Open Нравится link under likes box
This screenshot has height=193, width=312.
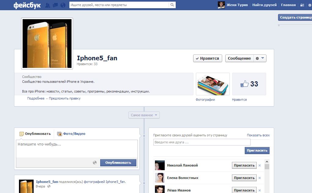pos(239,100)
